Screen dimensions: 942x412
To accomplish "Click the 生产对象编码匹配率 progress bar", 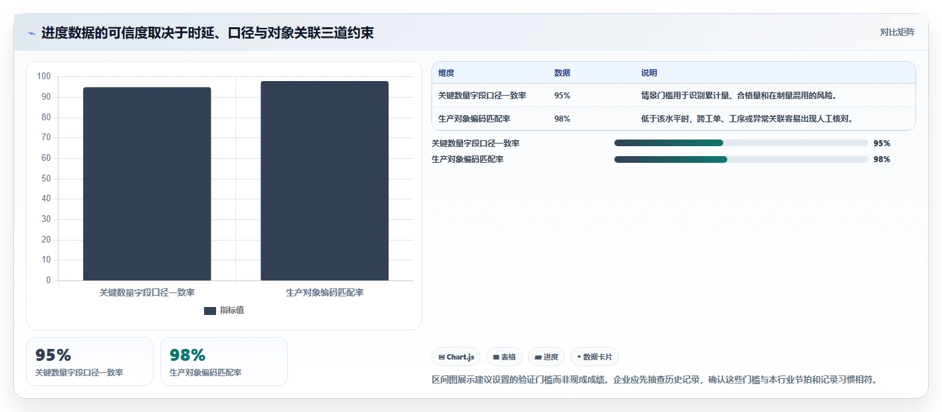I will [741, 159].
